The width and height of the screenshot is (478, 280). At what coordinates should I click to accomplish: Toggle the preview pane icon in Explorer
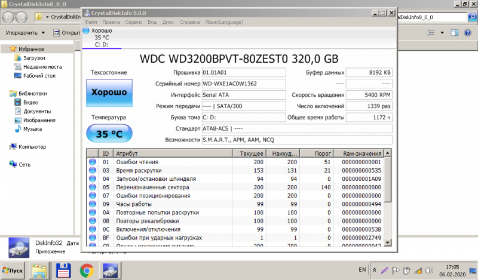pos(455,33)
